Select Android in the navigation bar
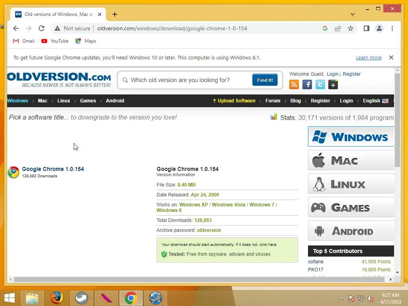This screenshot has height=306, width=408. pos(115,101)
